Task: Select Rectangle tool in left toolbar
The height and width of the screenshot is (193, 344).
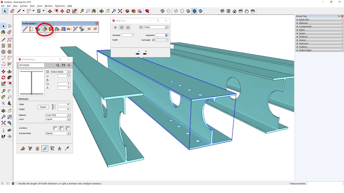Action: pos(3,46)
